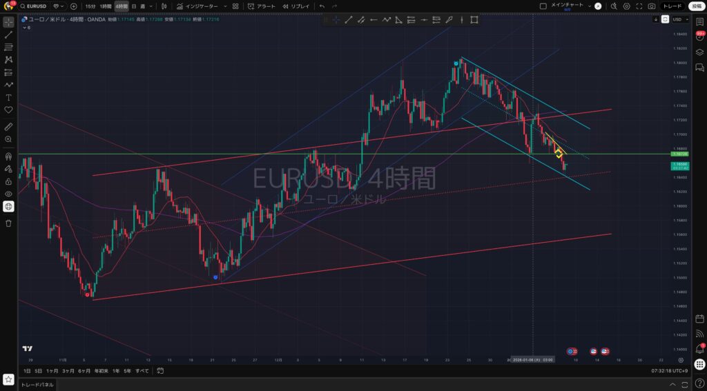707x391 pixels.
Task: Select the ruler measure tool
Action: point(8,127)
